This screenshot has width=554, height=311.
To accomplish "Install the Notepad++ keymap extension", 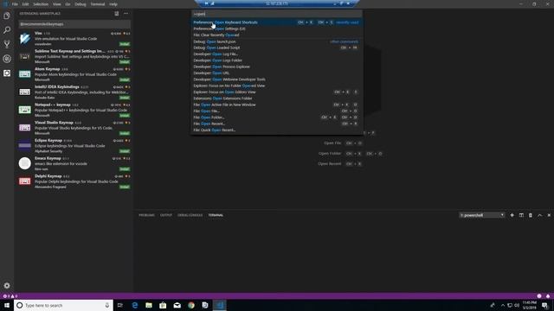I will (x=125, y=115).
